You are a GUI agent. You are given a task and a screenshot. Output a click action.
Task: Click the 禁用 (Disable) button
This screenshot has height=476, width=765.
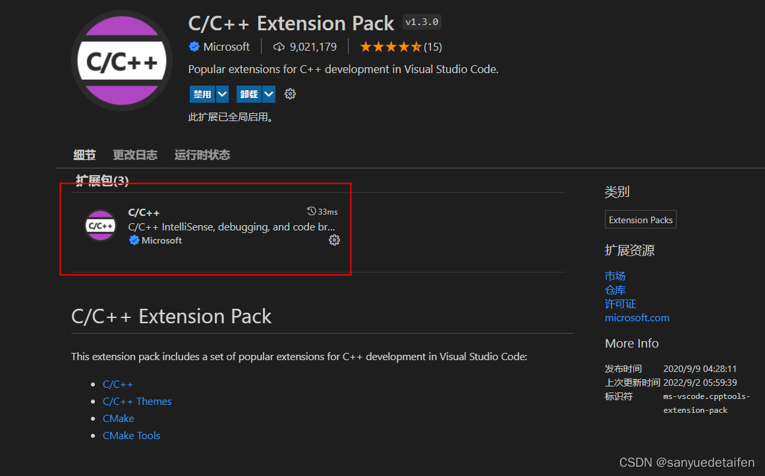[202, 94]
